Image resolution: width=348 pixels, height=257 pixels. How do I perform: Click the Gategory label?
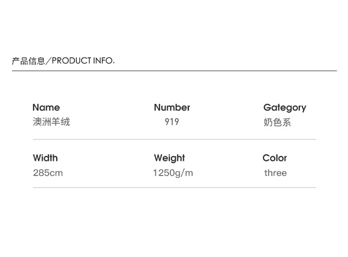point(284,107)
